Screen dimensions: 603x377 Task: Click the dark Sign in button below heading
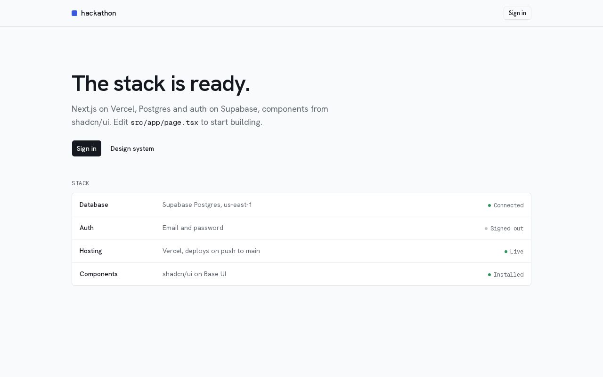click(87, 148)
